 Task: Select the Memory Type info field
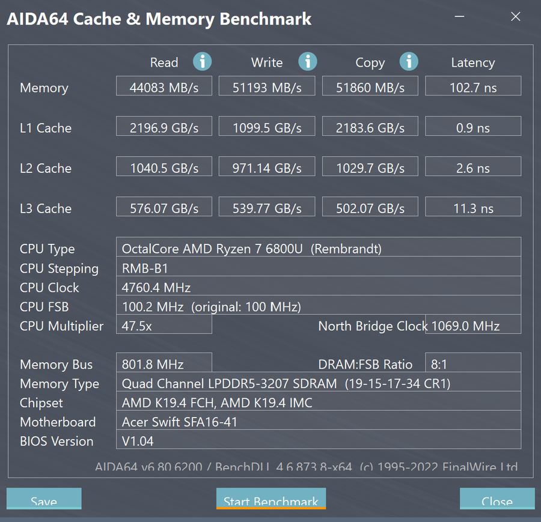(x=319, y=381)
